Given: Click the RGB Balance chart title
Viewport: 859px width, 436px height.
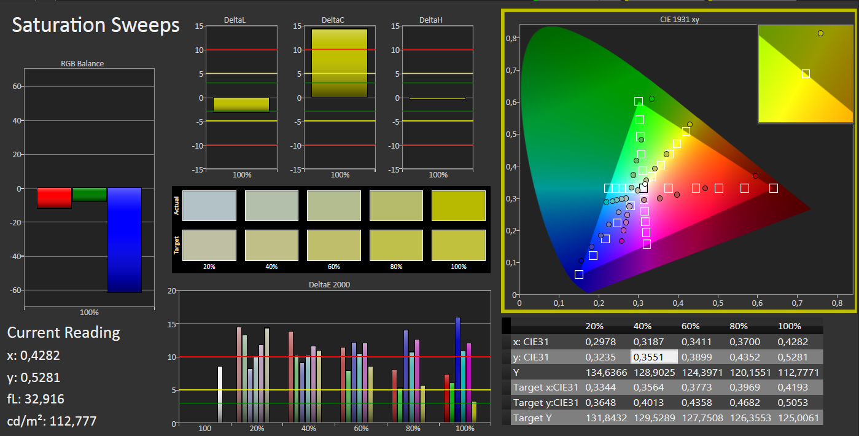Looking at the screenshot, I should pos(82,63).
